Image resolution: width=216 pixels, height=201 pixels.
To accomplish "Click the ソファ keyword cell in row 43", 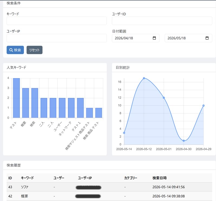I will click(25, 187).
